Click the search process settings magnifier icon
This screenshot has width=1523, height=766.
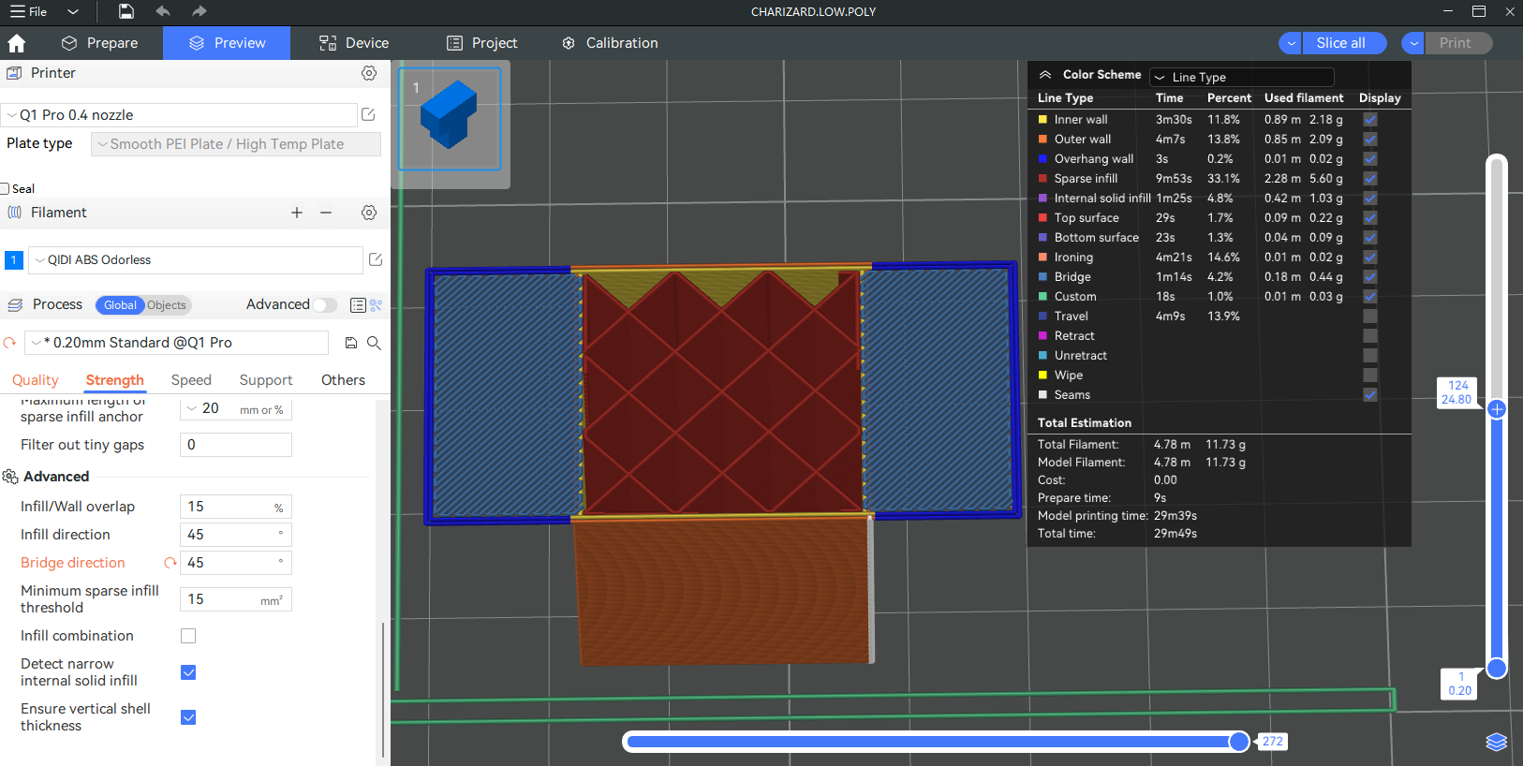(x=374, y=343)
